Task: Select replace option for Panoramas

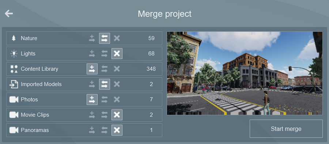Action: [105, 130]
